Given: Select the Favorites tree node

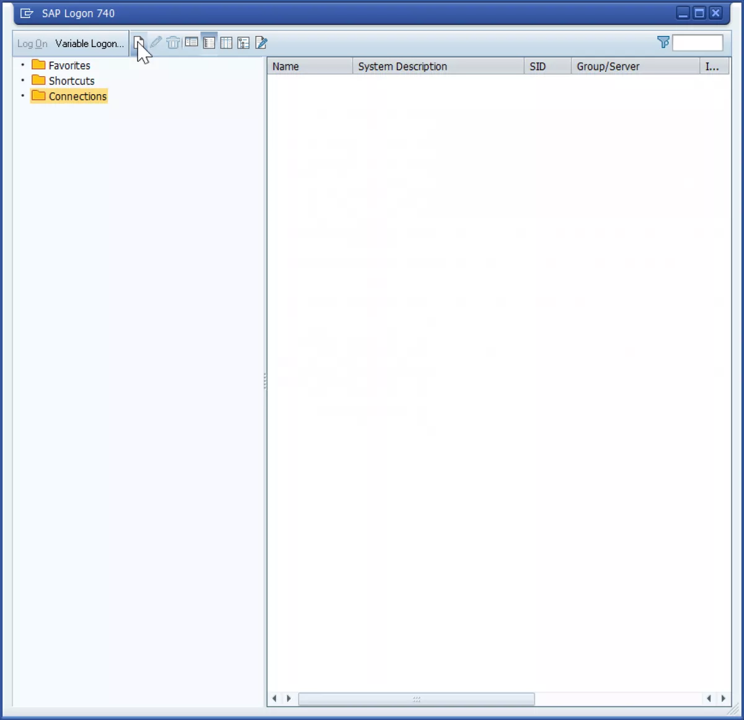Looking at the screenshot, I should point(69,65).
